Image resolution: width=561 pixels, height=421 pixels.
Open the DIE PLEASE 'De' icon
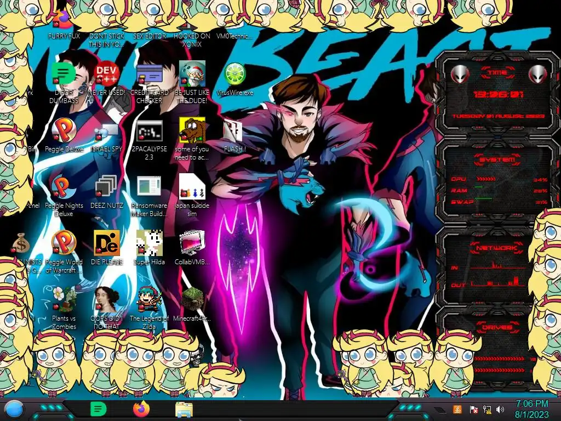(x=107, y=243)
